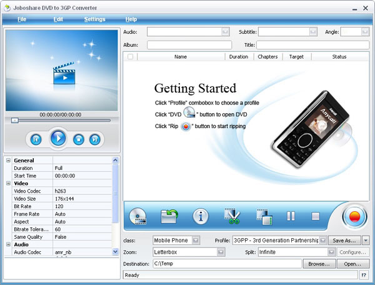The image size is (375, 285).
Task: Click the stop ripping square button
Action: [316, 216]
